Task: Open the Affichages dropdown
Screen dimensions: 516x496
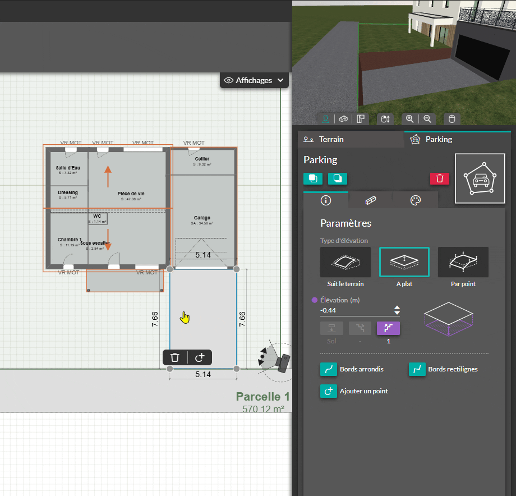Action: point(254,80)
